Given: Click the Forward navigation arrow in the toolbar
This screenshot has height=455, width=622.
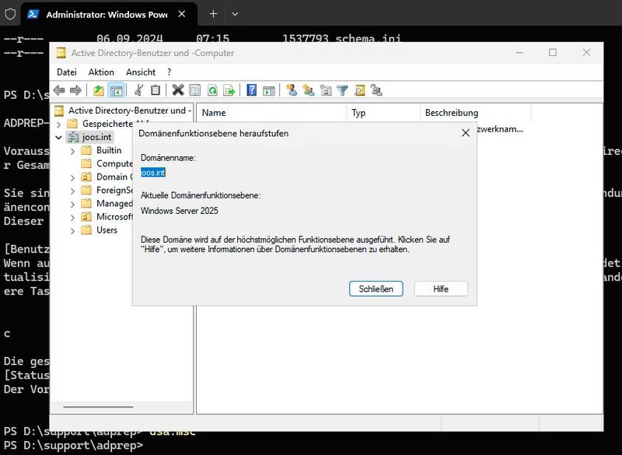Looking at the screenshot, I should click(x=75, y=89).
